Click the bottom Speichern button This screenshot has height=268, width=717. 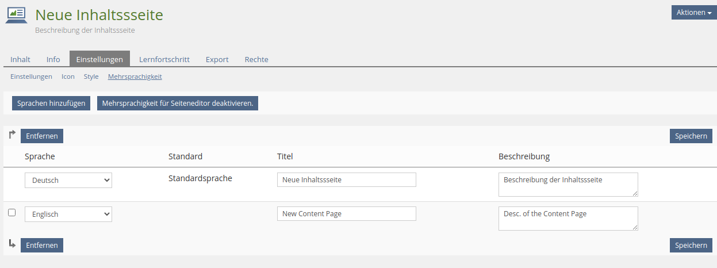(x=691, y=246)
